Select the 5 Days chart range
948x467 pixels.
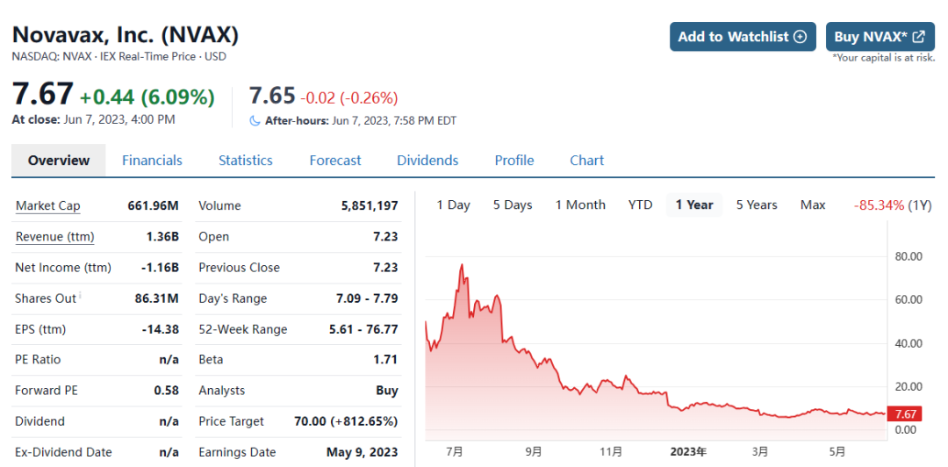pos(513,205)
